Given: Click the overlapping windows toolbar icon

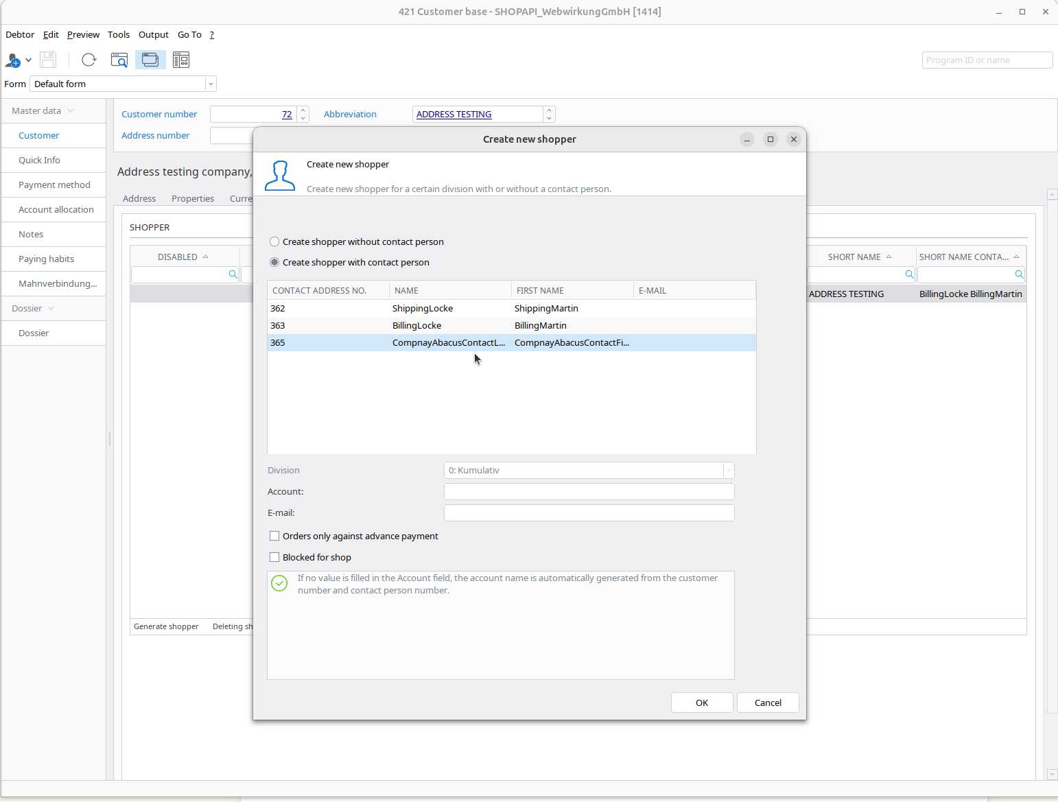Looking at the screenshot, I should [x=150, y=60].
